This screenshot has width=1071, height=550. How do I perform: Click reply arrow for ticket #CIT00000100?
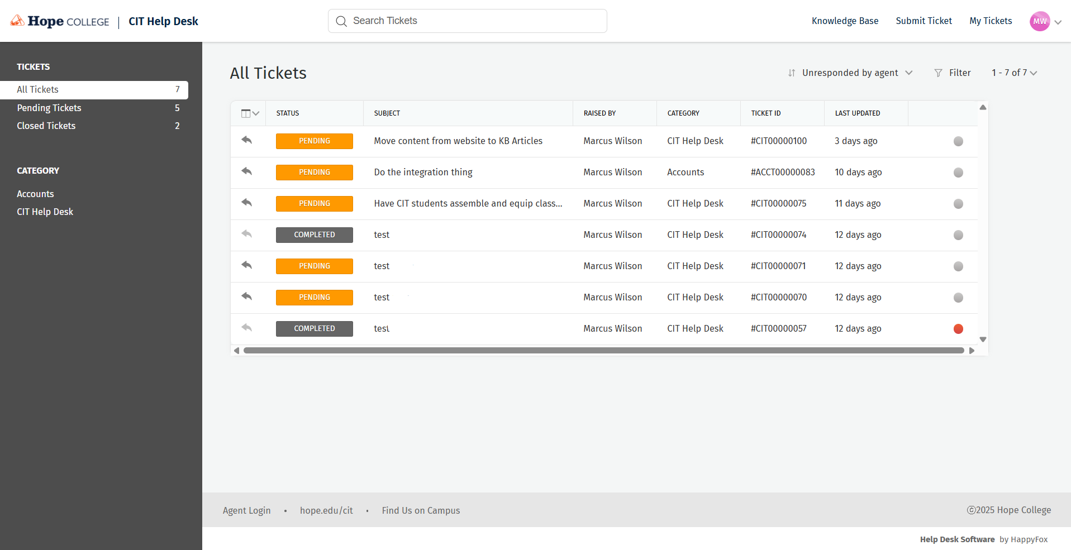247,140
